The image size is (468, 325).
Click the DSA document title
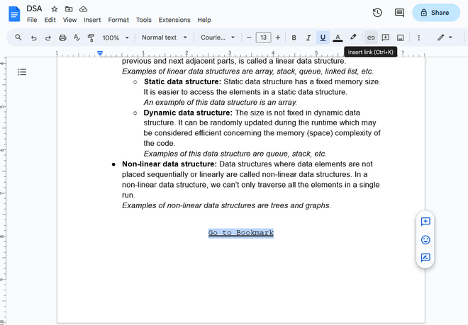(34, 8)
